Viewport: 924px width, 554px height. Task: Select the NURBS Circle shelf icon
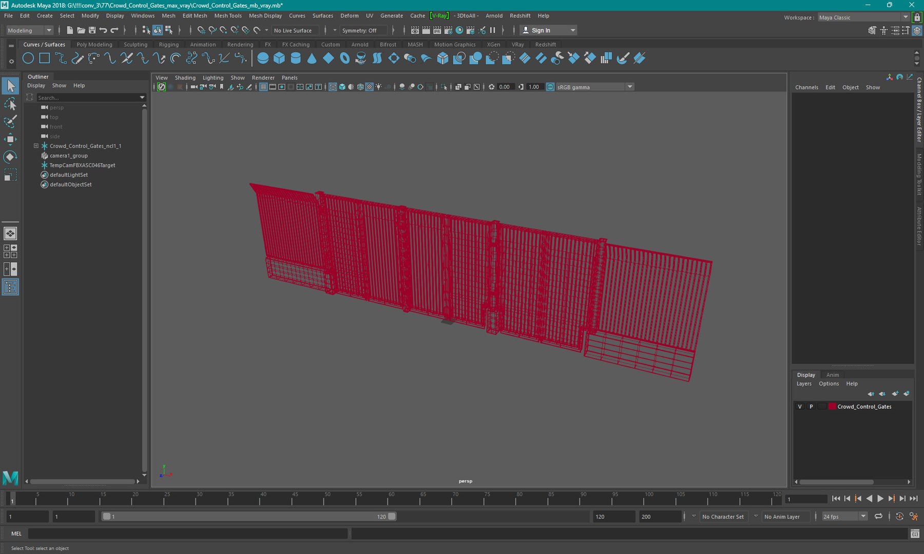[x=28, y=58]
